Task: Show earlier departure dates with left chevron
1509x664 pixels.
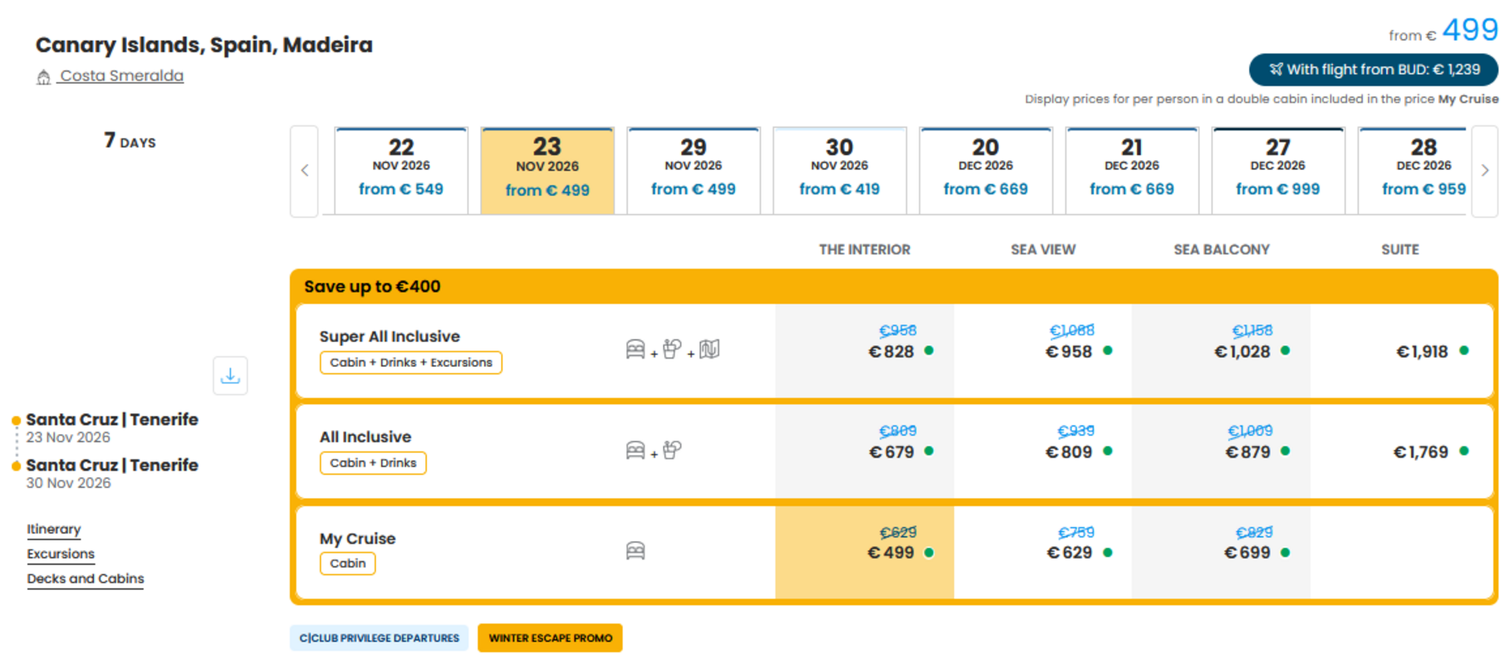Action: pos(305,171)
